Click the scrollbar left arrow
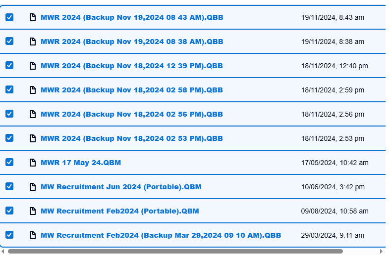Viewport: 392px width, 255px height. [x=3, y=251]
